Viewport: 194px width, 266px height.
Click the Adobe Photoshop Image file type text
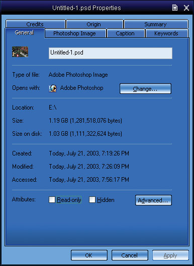pos(78,75)
